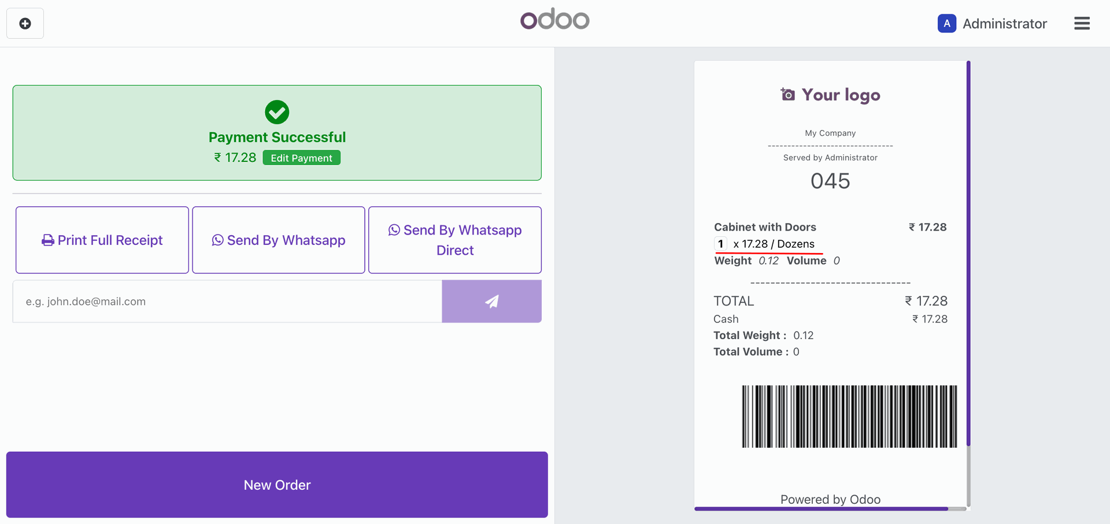Image resolution: width=1110 pixels, height=524 pixels.
Task: Click Print Full Receipt
Action: tap(102, 240)
